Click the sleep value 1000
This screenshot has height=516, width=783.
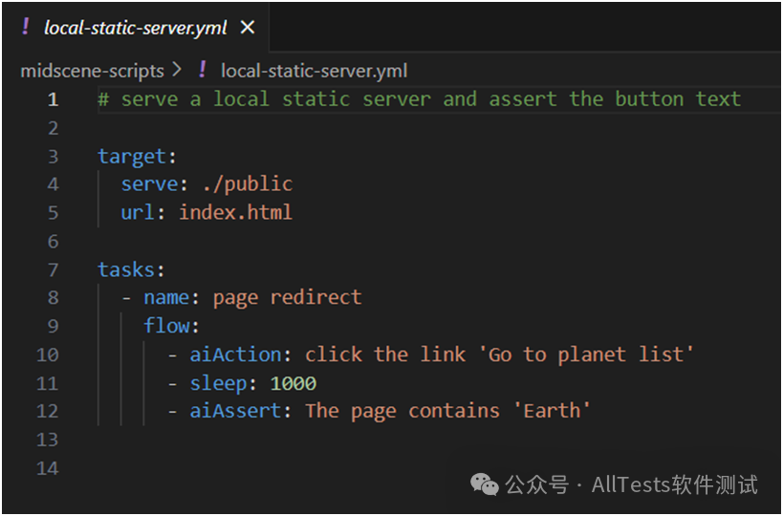point(294,383)
